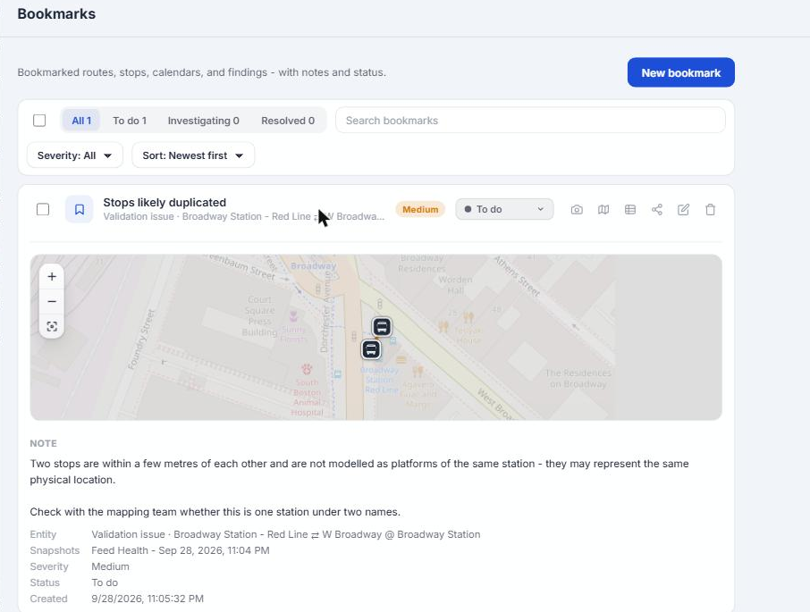Click the Entity value Broadway Station text

(286, 534)
